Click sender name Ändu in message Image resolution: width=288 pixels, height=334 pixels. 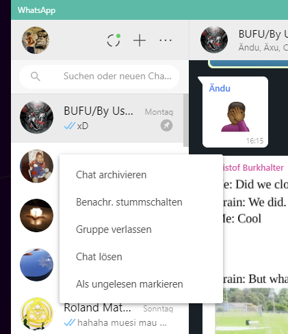pos(220,88)
